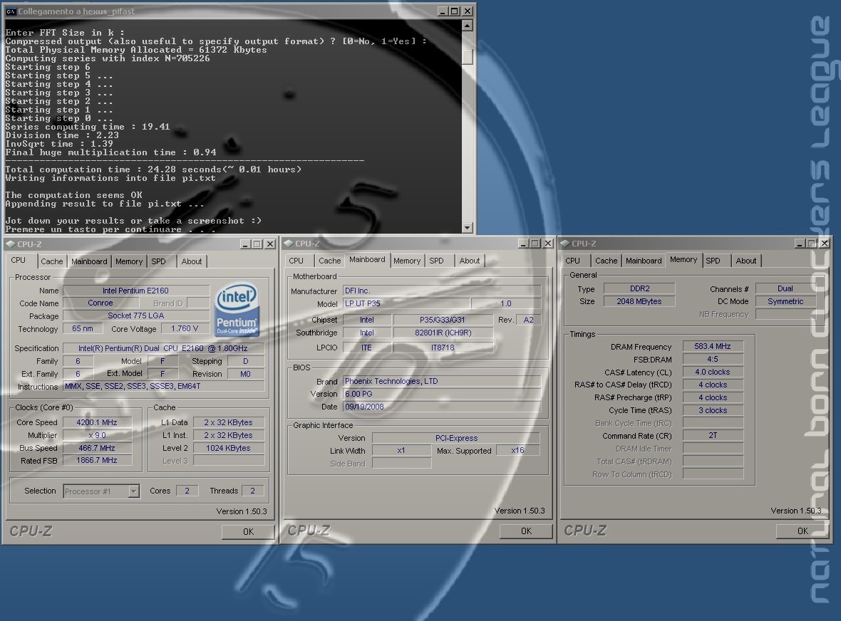Close the middle CPU-Z window

coord(547,244)
